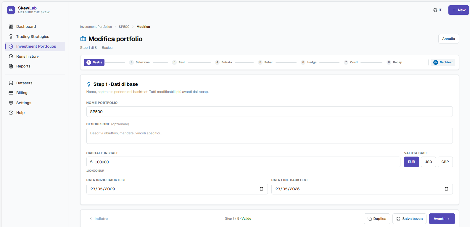470x227 pixels.
Task: Click the briefcase icon beside Modifica portfolio
Action: click(x=83, y=39)
